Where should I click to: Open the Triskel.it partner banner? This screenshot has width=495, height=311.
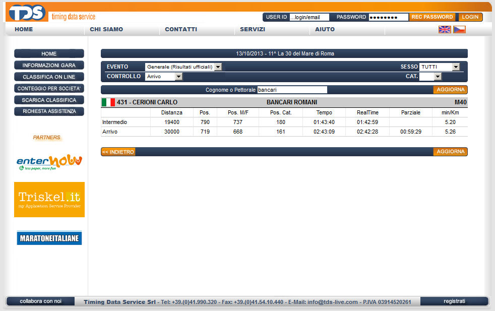pos(49,200)
